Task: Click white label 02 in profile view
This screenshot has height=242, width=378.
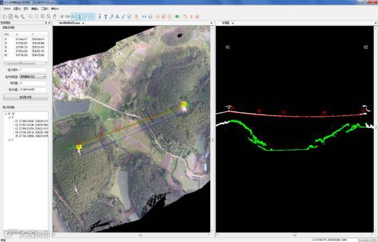Action: [x=366, y=47]
